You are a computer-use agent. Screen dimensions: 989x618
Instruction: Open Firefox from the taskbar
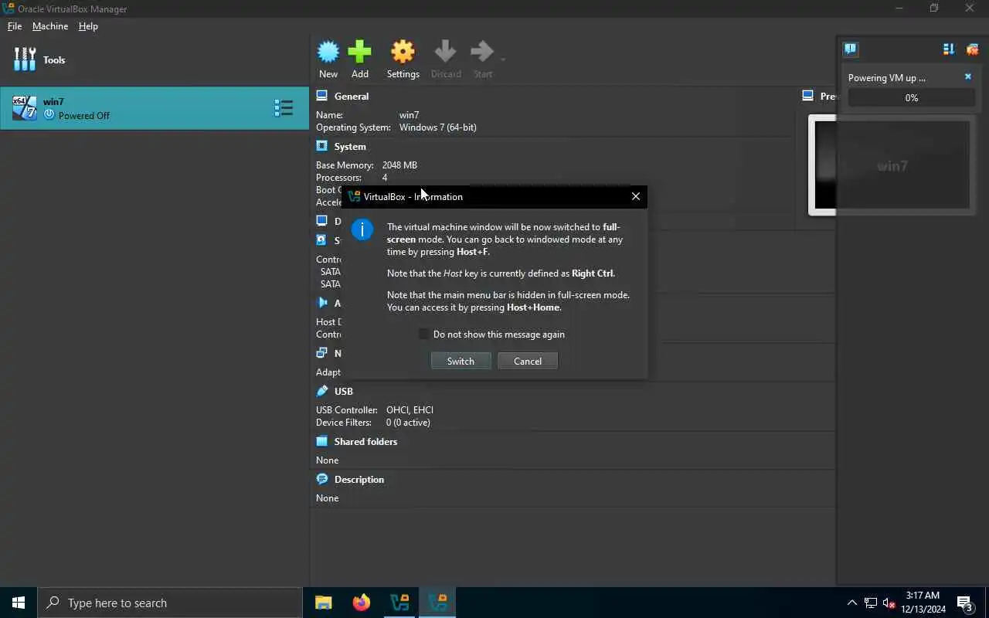[x=362, y=603]
